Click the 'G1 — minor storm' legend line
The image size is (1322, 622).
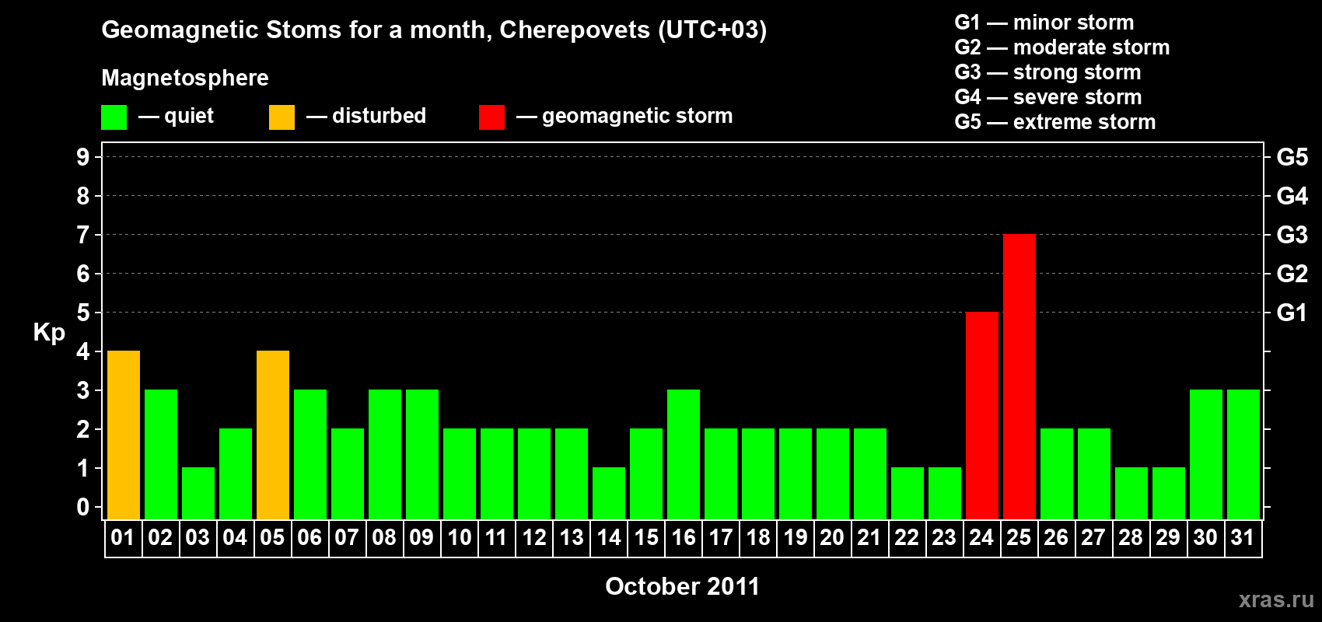[x=1044, y=23]
